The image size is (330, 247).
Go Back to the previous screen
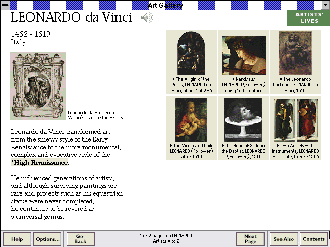pyautogui.click(x=80, y=239)
